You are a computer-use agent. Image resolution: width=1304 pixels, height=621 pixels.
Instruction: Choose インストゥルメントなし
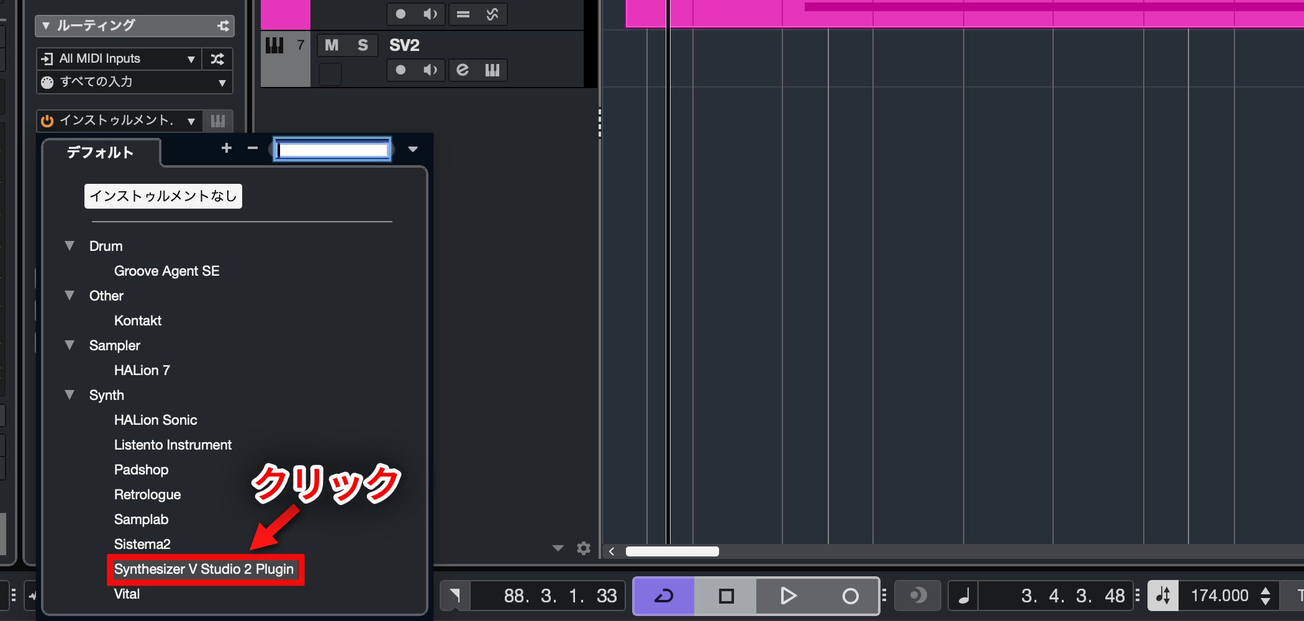click(x=163, y=196)
